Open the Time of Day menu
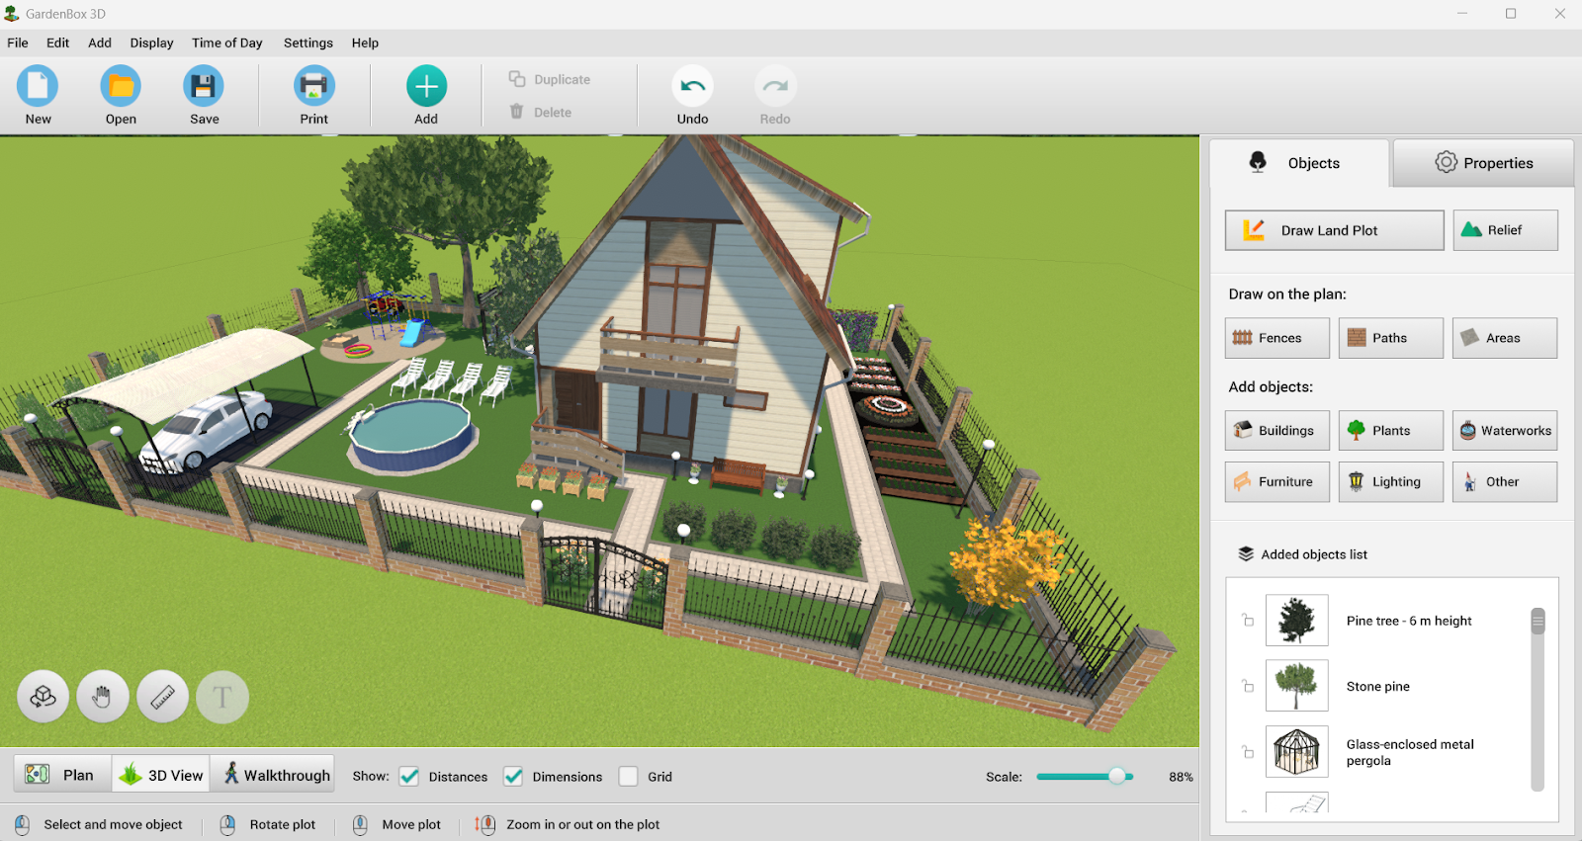This screenshot has width=1582, height=841. (226, 42)
